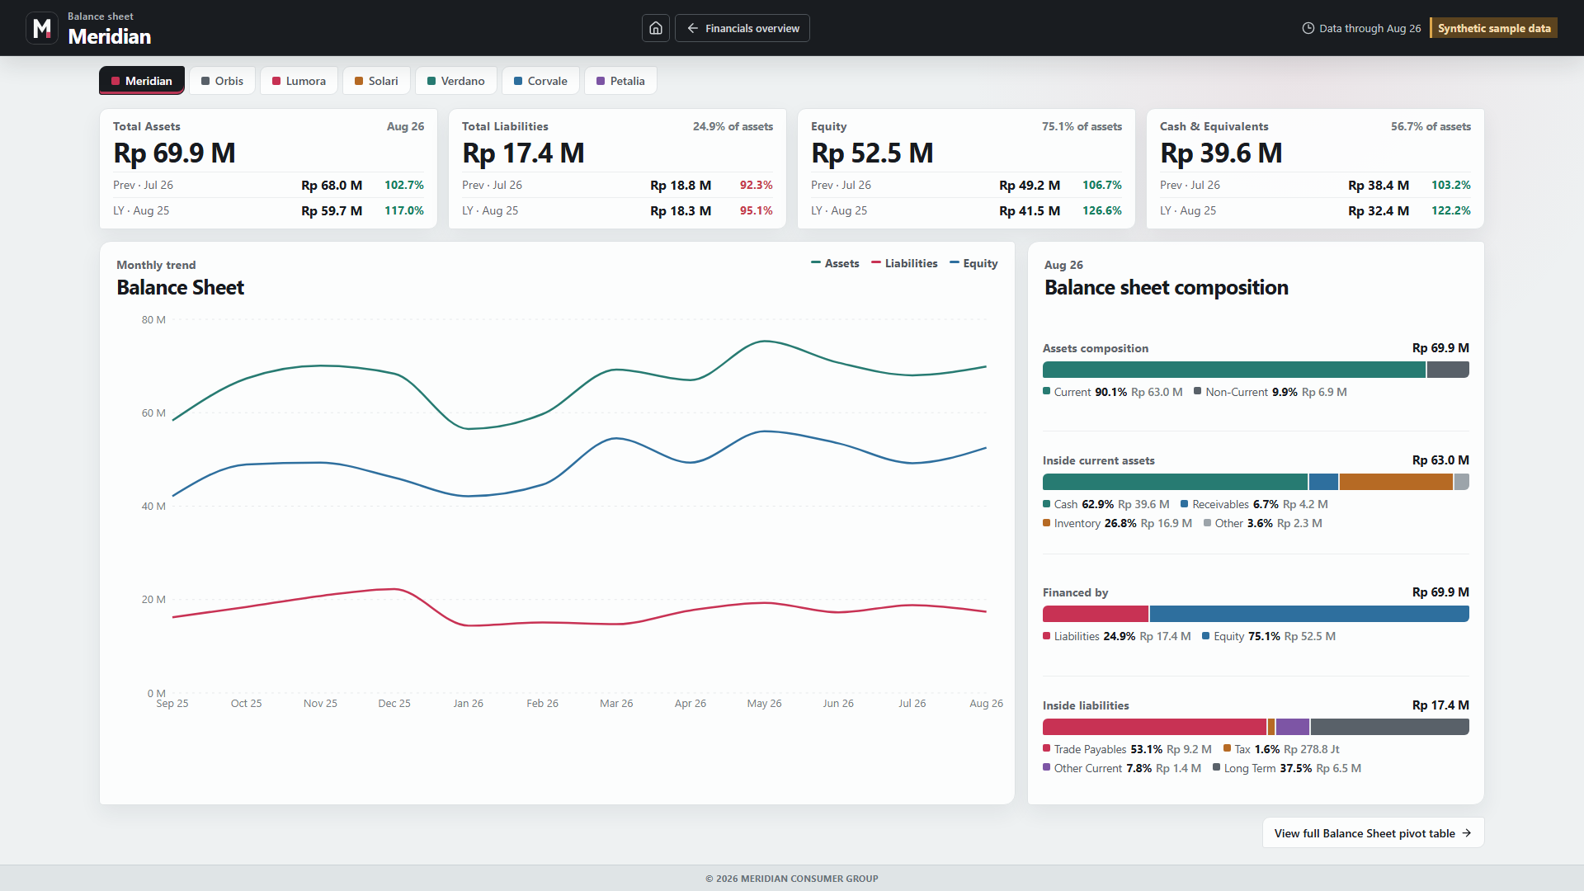Click the Data through Aug 26 text
Image resolution: width=1584 pixels, height=891 pixels.
[x=1369, y=28]
